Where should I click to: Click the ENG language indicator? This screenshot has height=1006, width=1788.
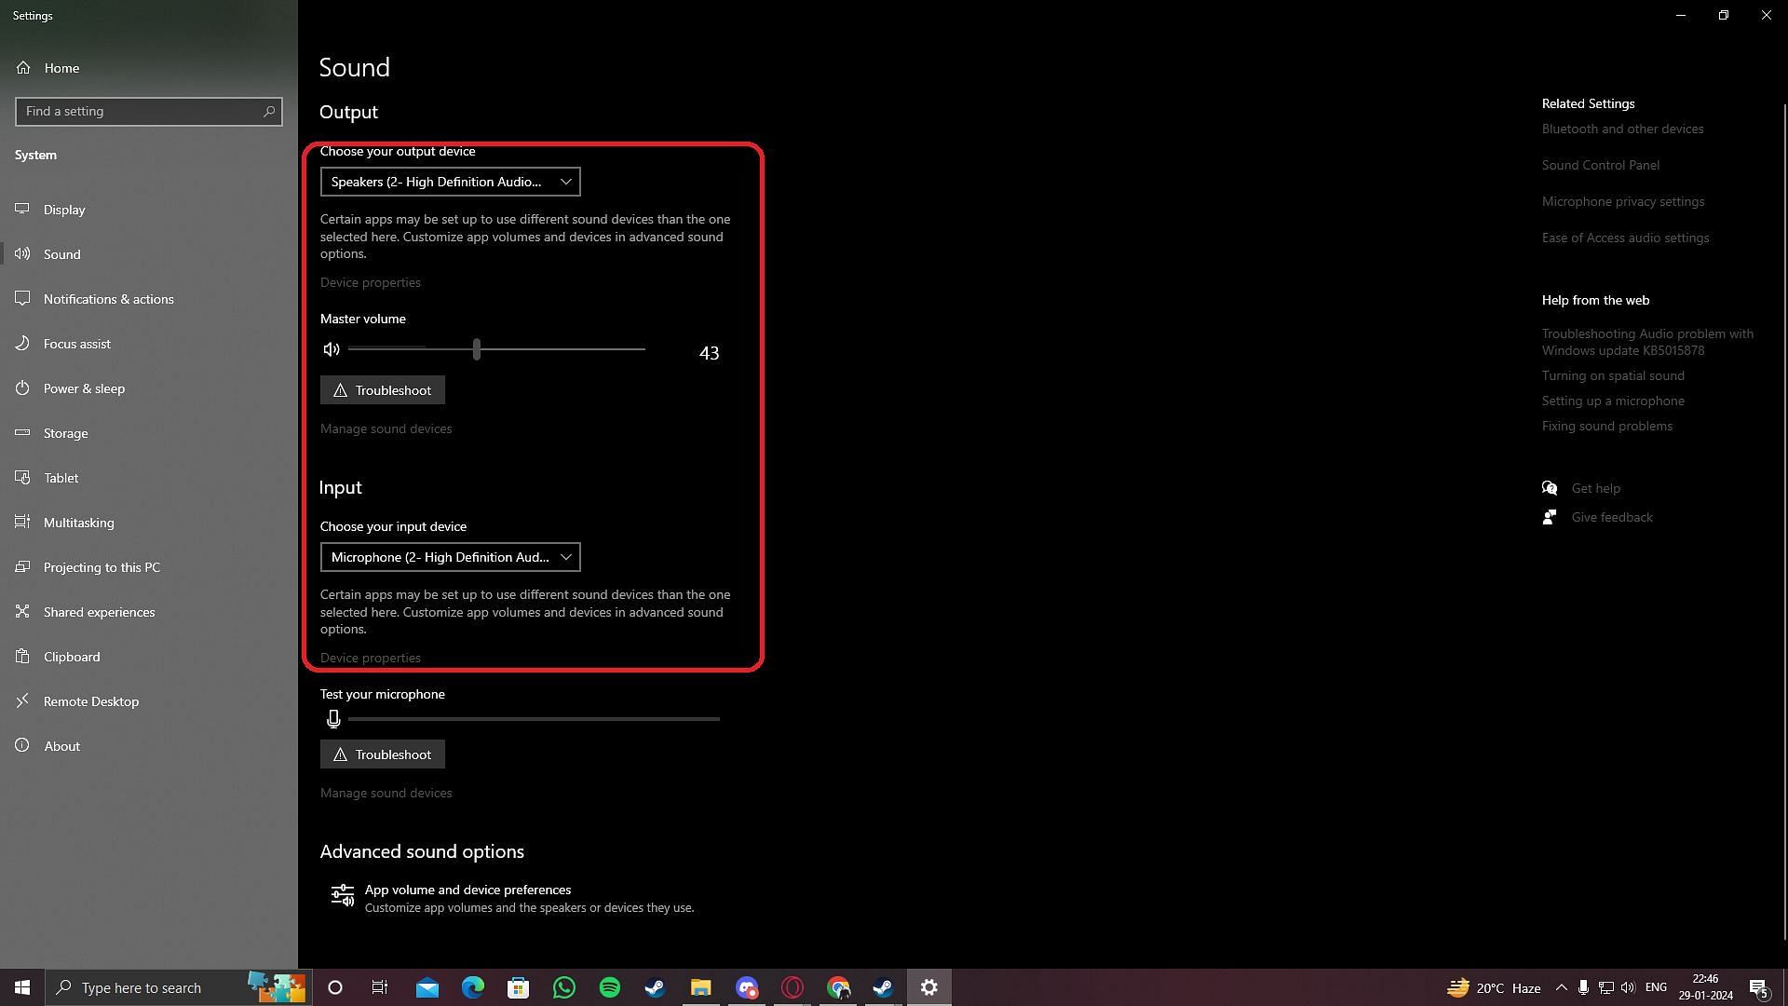pos(1656,987)
